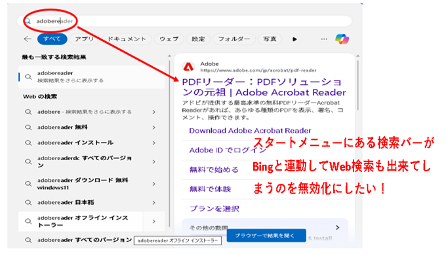446x255 pixels.
Task: Expand the 'adobere' suggestion chevron
Action: [154, 112]
